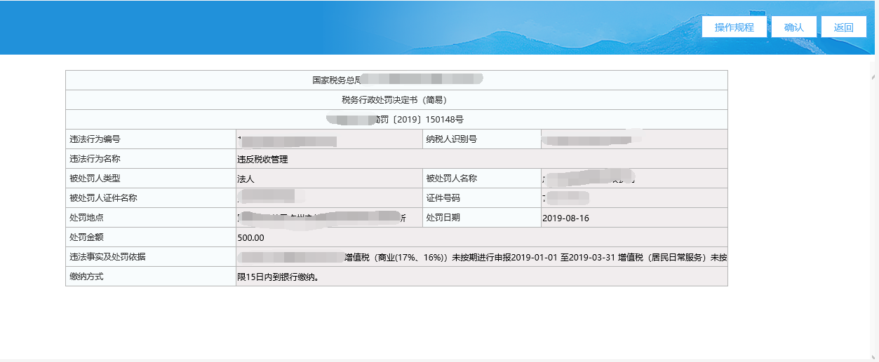The width and height of the screenshot is (879, 362).
Task: Select the 法人 value cell
Action: 246,179
